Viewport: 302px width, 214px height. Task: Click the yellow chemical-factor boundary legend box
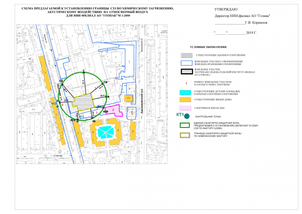[185, 135]
